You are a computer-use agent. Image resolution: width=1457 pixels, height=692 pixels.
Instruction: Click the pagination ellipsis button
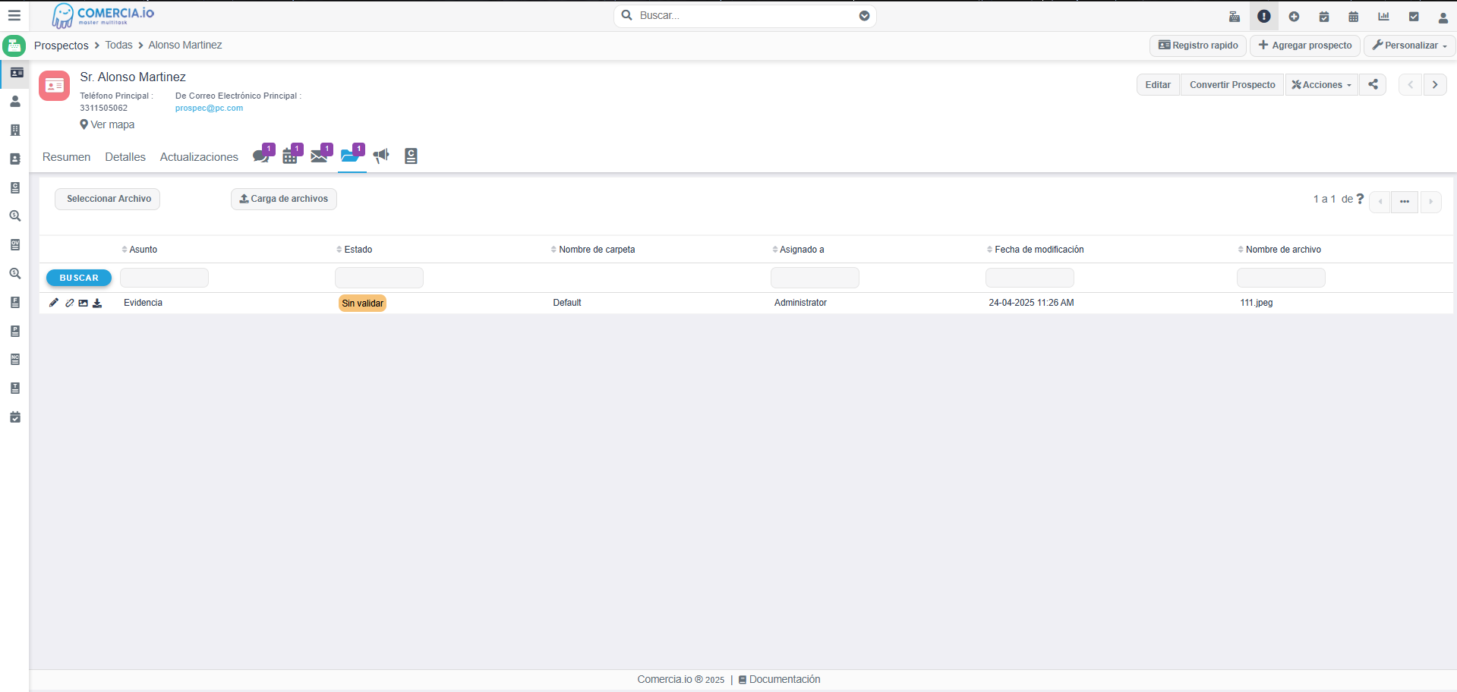[1405, 202]
